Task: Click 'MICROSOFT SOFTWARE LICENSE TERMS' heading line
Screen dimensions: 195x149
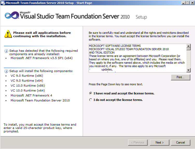Action: click(115, 46)
